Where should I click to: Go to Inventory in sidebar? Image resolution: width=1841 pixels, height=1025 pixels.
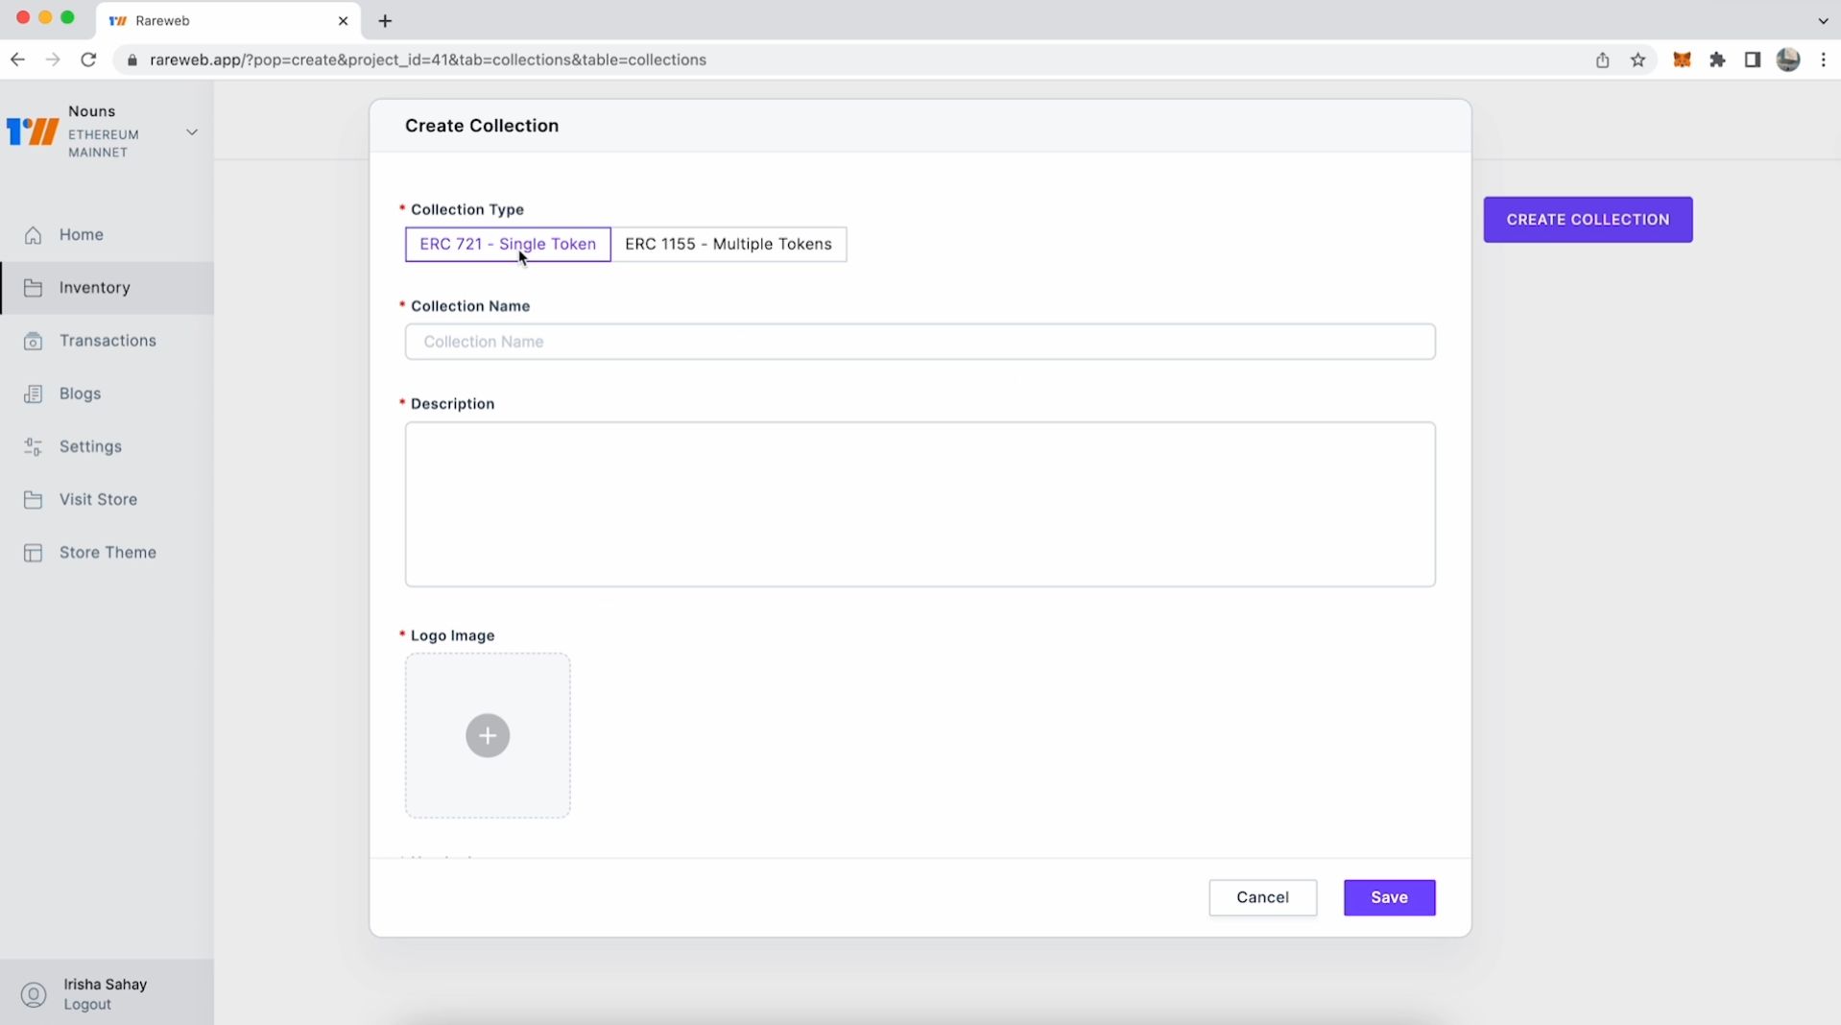[94, 288]
